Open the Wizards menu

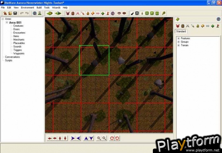56,8
